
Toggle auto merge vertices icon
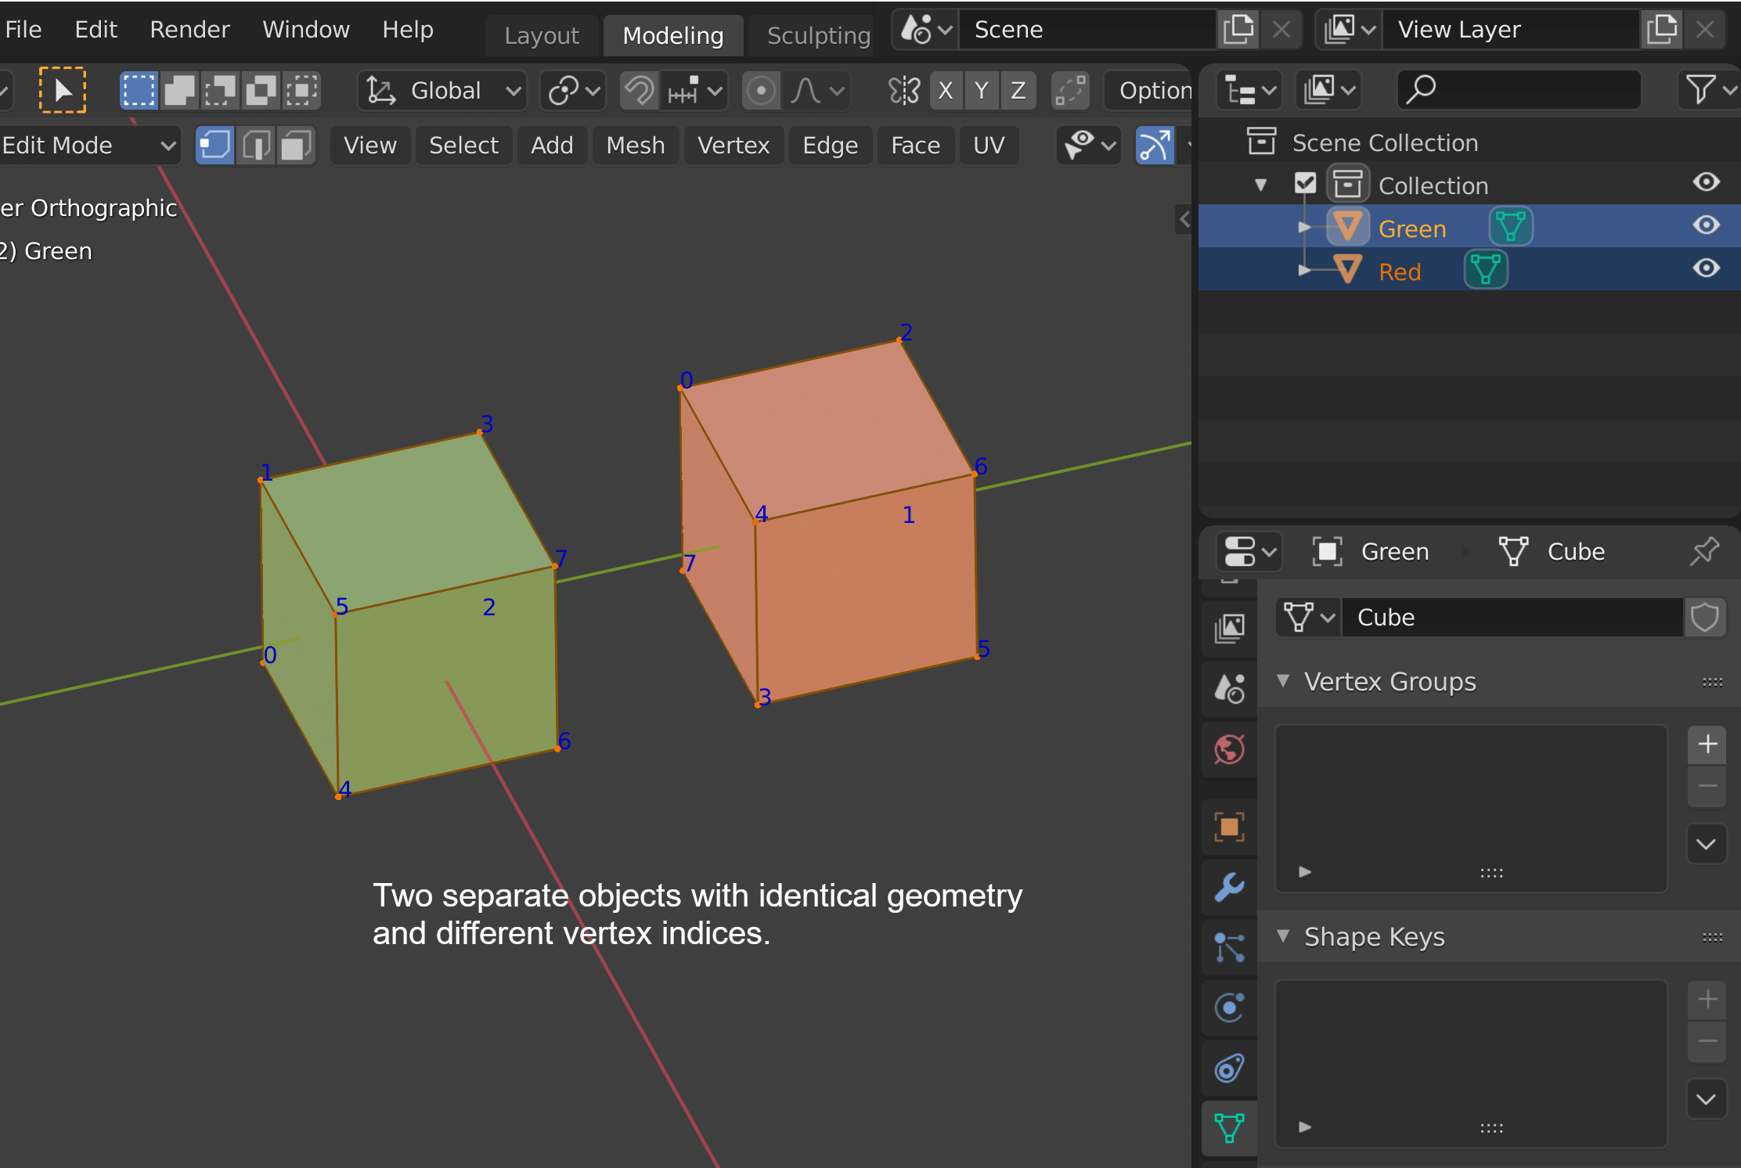pos(1070,91)
